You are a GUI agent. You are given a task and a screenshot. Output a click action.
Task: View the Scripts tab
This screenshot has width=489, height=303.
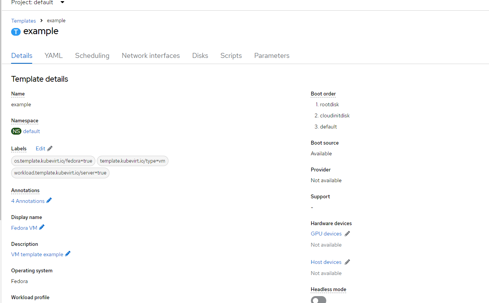click(x=231, y=56)
